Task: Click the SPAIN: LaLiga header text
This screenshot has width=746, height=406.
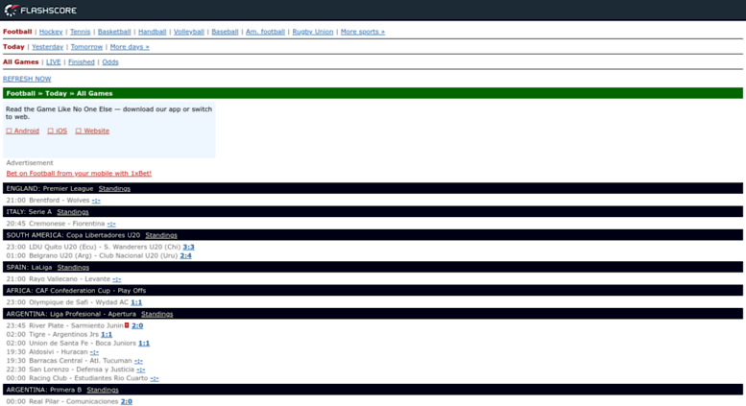Action: 29,268
